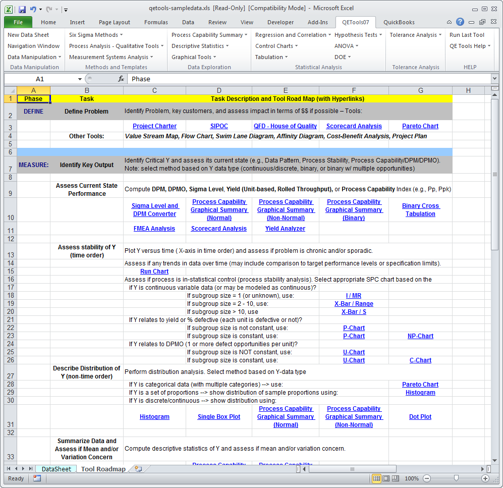Open Data Manipulation dropdown
Screen dimensions: 503x488
[x=34, y=57]
